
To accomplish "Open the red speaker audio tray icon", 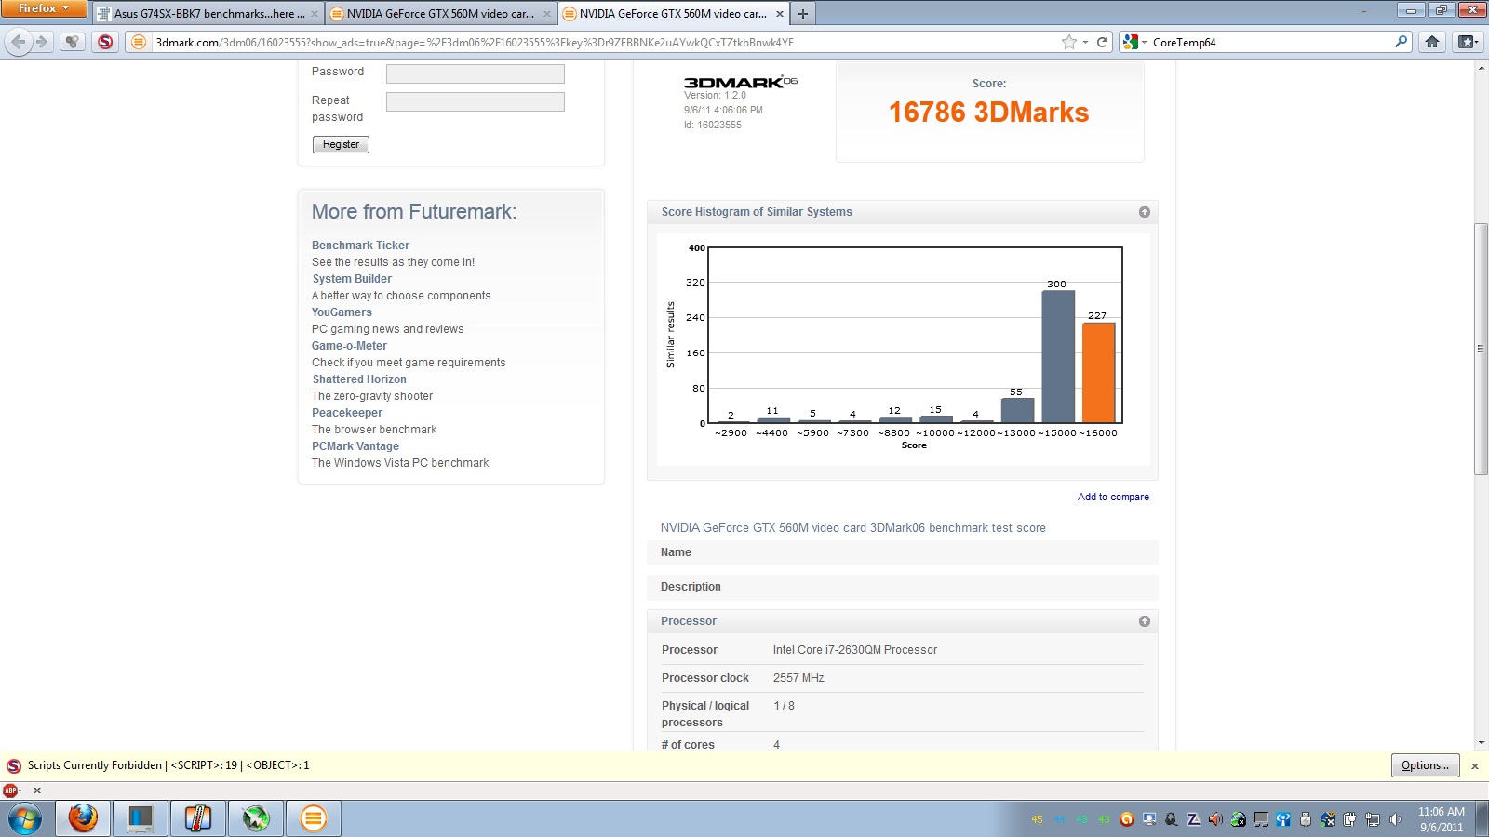I will pyautogui.click(x=1215, y=819).
